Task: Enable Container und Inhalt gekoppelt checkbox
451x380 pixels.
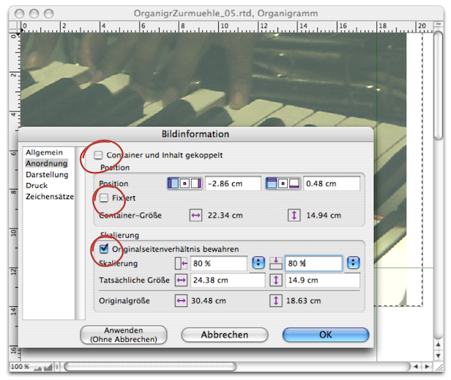Action: (99, 155)
